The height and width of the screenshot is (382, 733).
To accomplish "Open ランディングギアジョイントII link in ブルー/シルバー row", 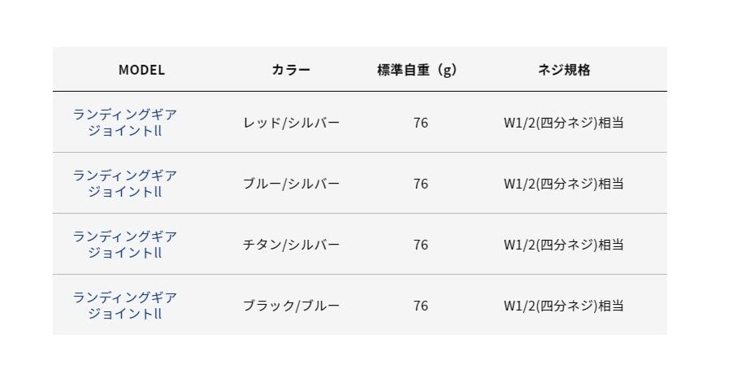I will click(125, 183).
